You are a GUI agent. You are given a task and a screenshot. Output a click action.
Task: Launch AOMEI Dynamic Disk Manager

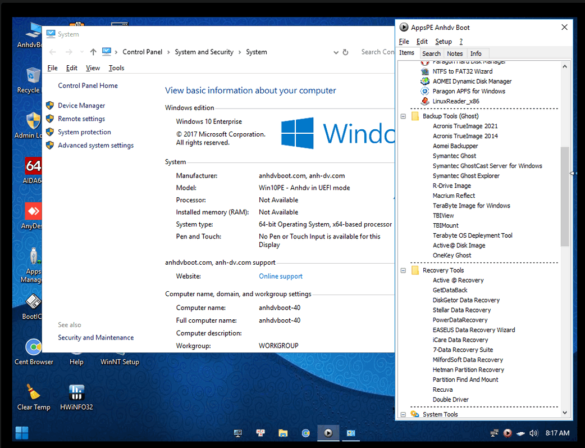(472, 82)
